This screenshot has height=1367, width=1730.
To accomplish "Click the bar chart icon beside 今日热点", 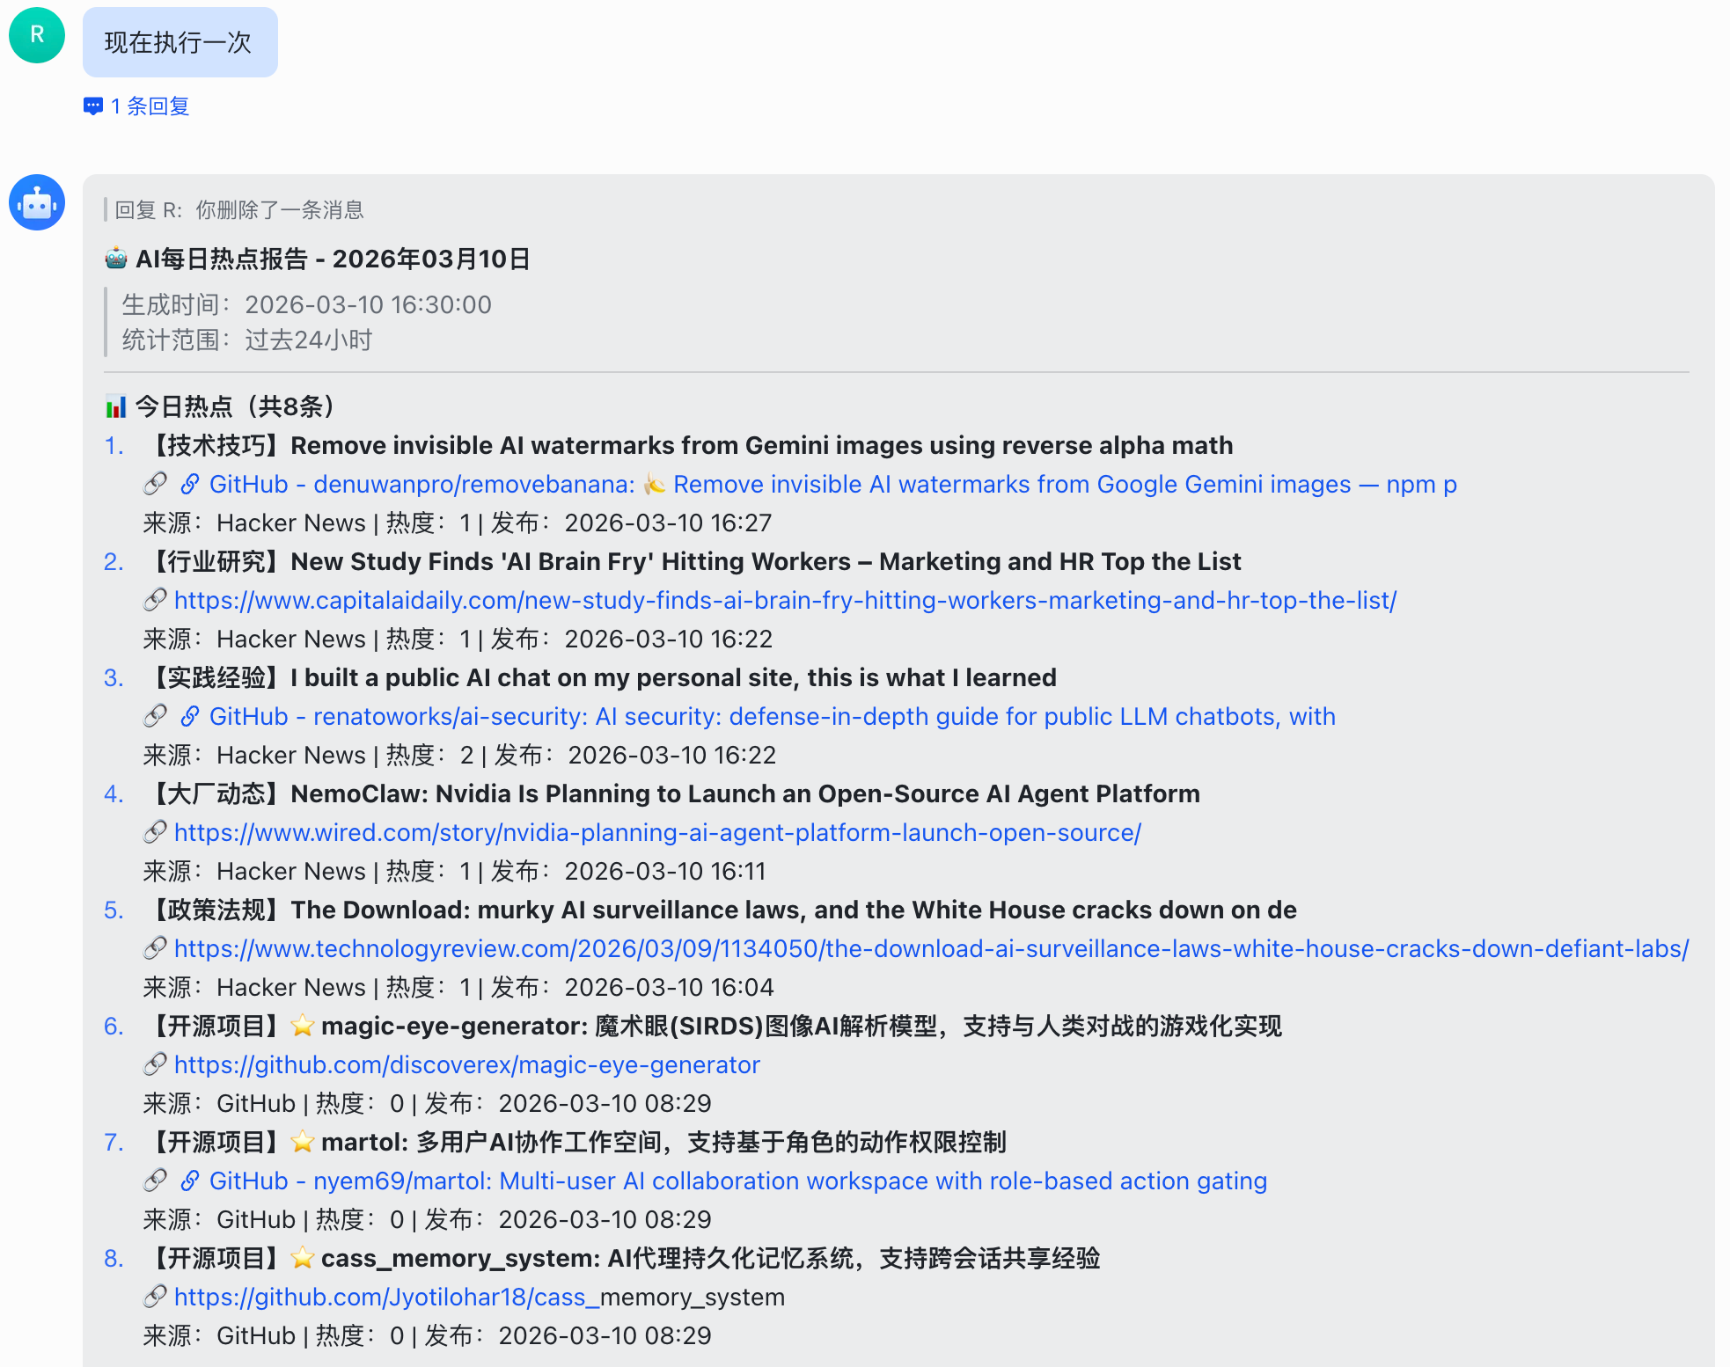I will [115, 406].
